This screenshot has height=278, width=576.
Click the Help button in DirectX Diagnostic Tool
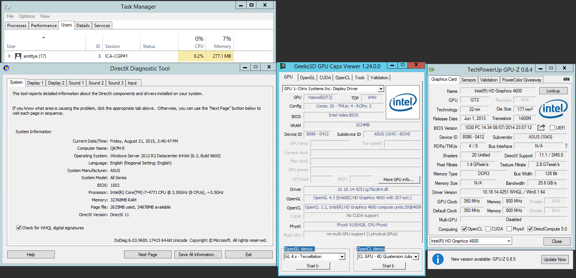point(31,255)
